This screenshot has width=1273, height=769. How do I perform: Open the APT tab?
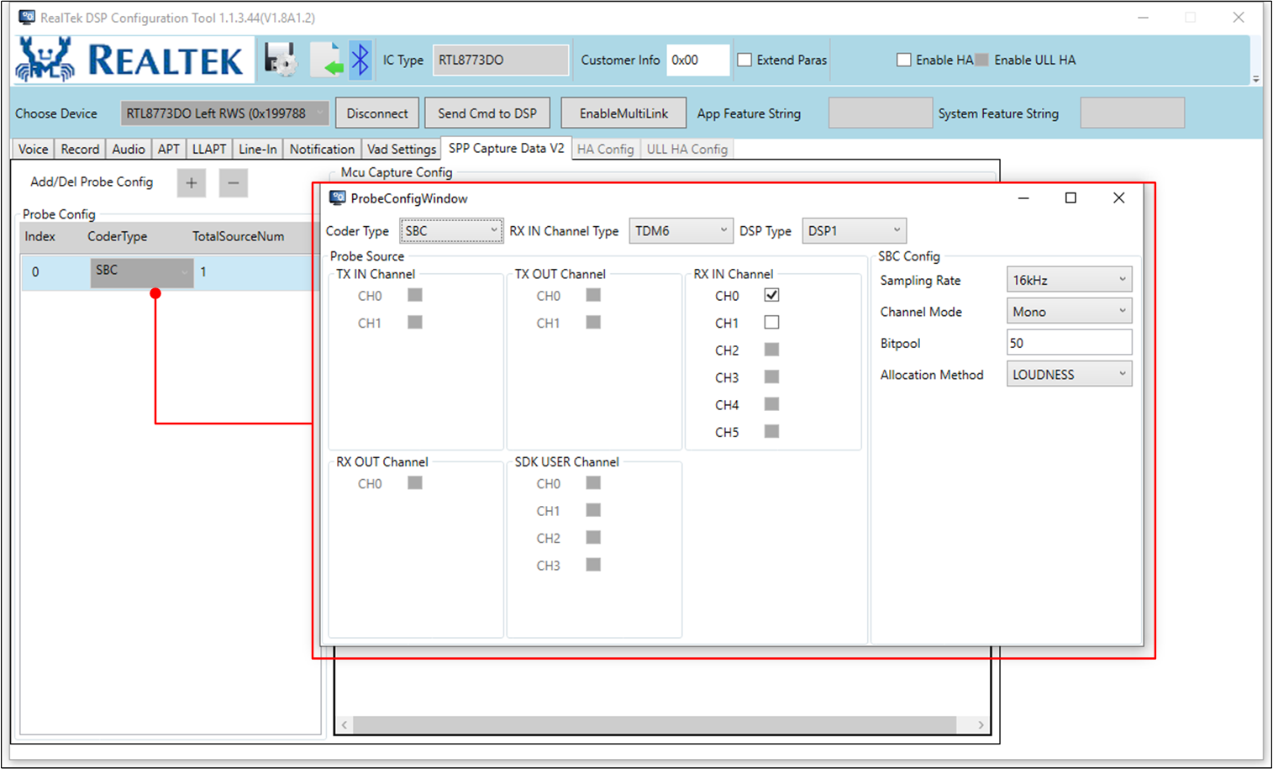[169, 149]
